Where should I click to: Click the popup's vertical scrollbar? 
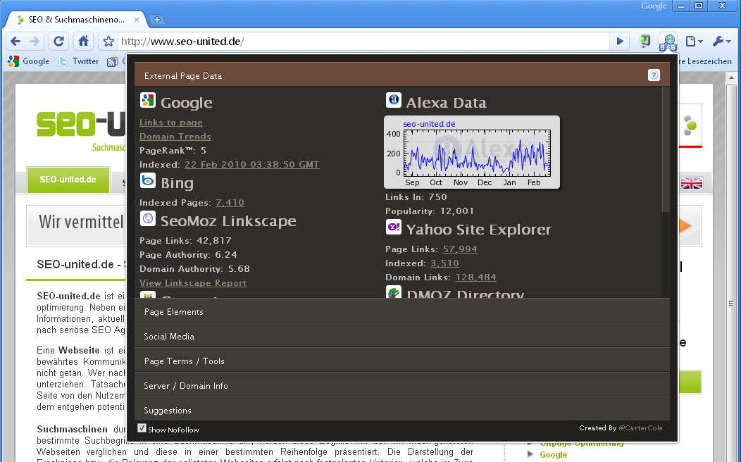click(x=666, y=149)
